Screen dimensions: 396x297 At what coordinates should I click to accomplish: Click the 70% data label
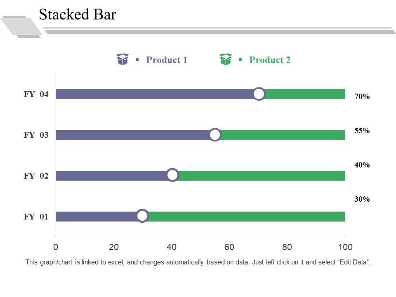pyautogui.click(x=362, y=97)
